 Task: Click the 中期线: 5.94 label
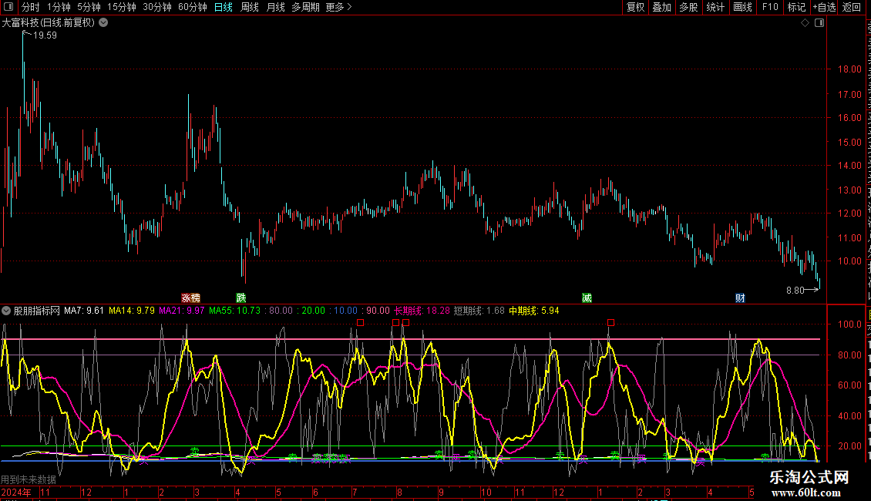[x=534, y=311]
